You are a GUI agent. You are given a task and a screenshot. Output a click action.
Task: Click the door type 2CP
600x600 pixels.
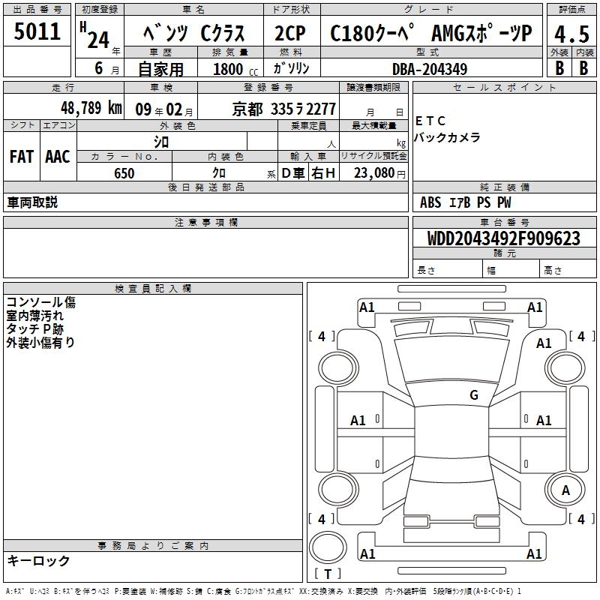coord(290,33)
